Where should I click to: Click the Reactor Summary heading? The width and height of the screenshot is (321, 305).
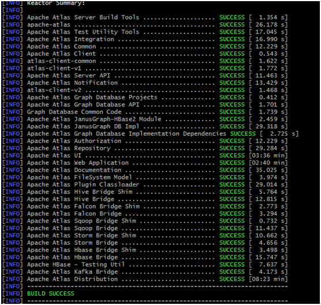[56, 3]
